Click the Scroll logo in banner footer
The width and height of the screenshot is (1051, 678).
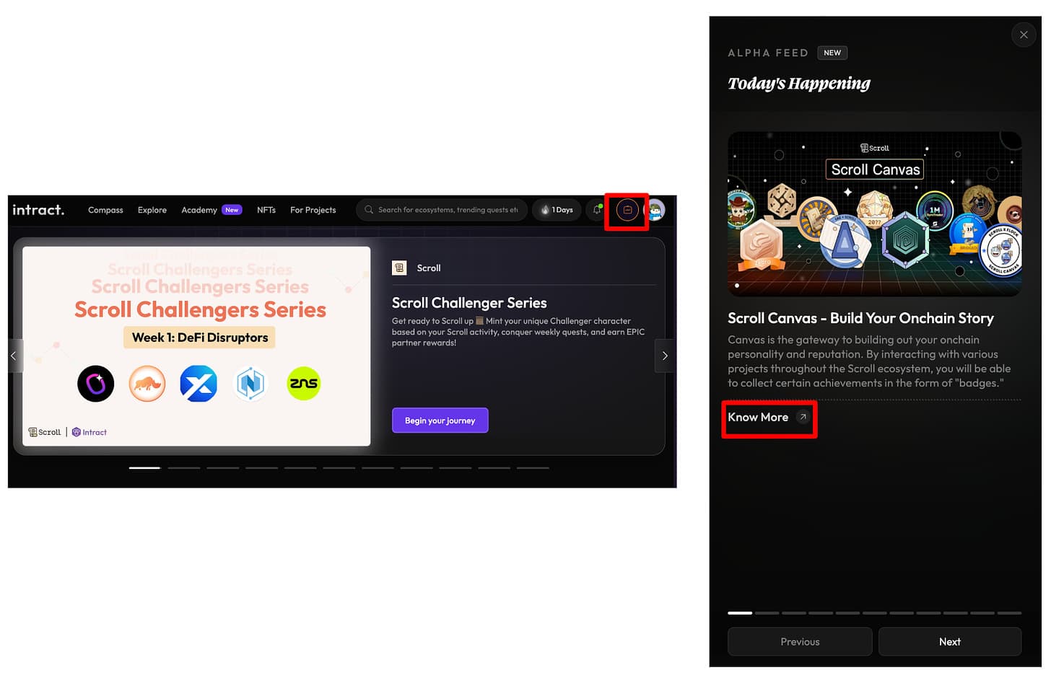[45, 432]
